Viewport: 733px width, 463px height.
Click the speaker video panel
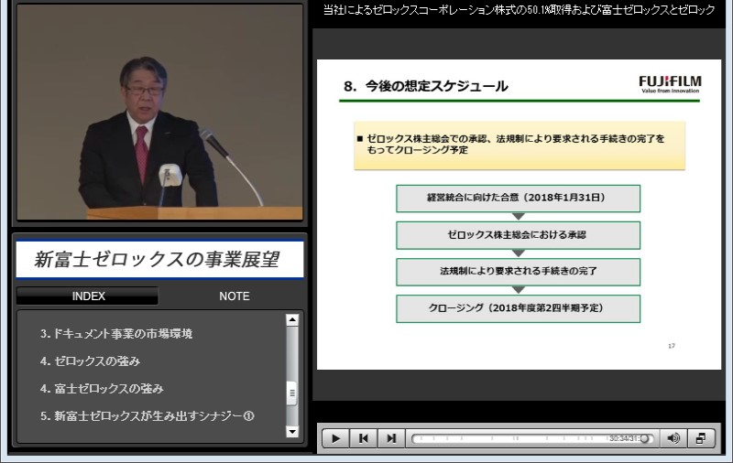tap(159, 113)
